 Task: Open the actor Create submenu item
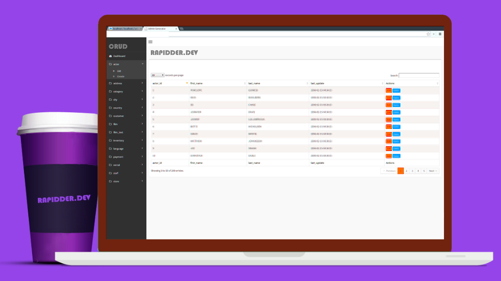pyautogui.click(x=120, y=76)
